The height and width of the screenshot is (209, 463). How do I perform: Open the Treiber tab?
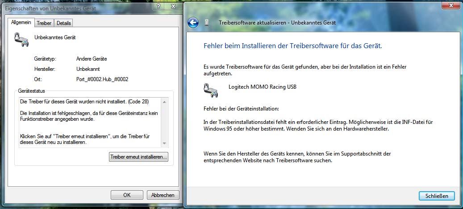coord(44,23)
